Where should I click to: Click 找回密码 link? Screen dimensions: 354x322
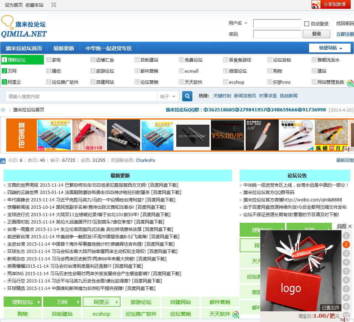click(345, 24)
